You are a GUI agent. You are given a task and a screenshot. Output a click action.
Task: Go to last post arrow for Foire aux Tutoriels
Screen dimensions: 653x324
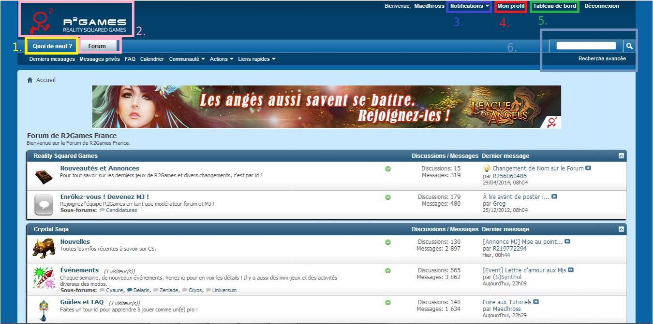point(536,302)
